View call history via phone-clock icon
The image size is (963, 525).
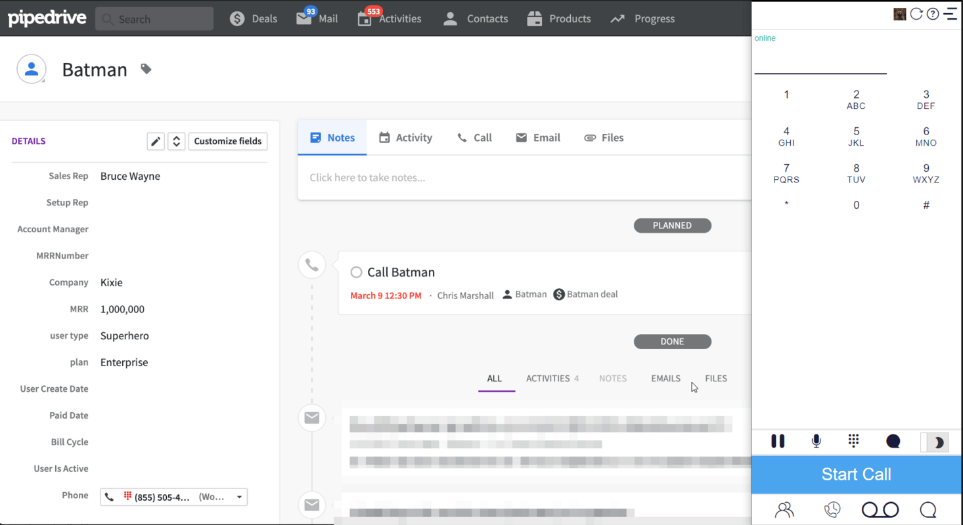point(833,509)
